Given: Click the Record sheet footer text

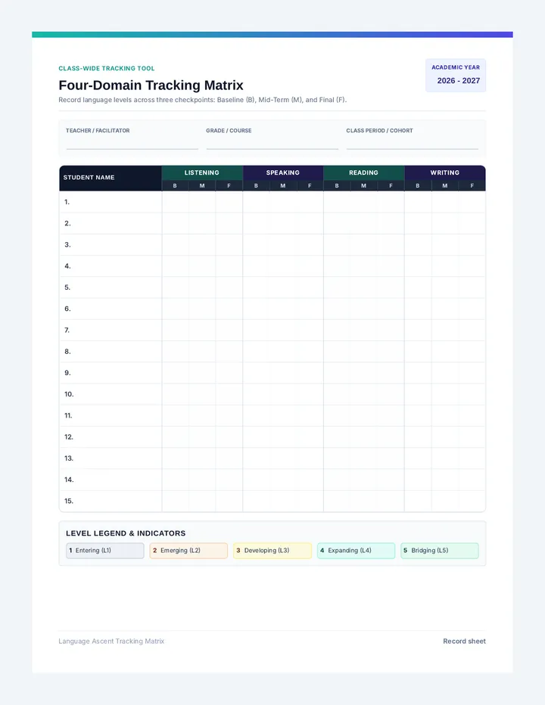Looking at the screenshot, I should pyautogui.click(x=465, y=641).
